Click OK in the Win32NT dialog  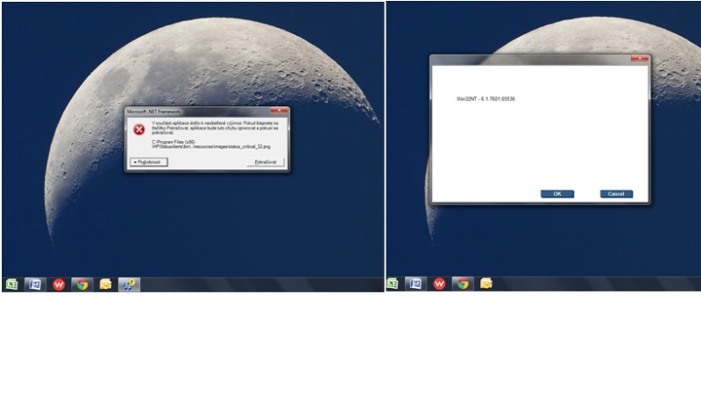[557, 193]
